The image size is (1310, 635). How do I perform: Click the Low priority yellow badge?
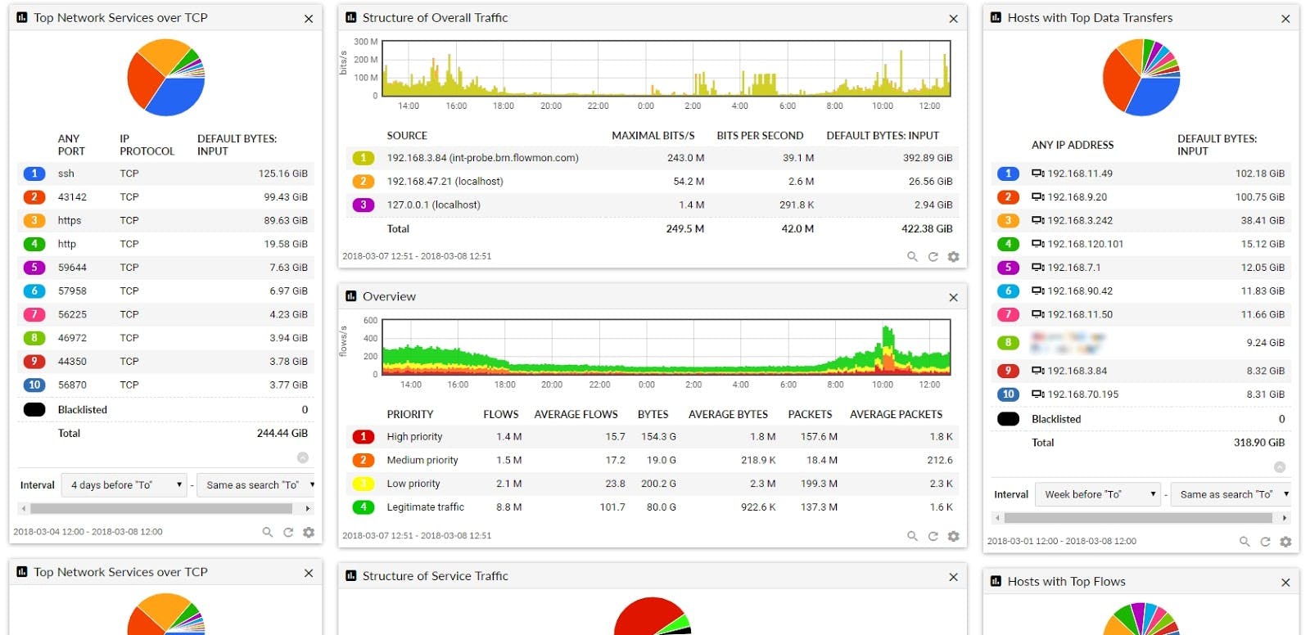point(363,484)
